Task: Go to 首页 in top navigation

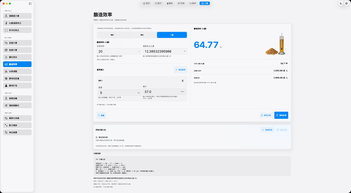Action: (x=146, y=3)
